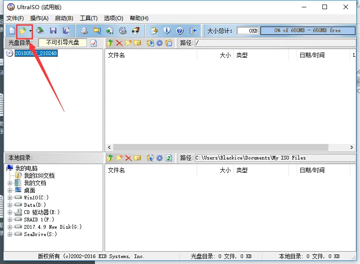This screenshot has width=360, height=264.
Task: Click the notepad-with-gear toolbar icon
Action: 154,31
